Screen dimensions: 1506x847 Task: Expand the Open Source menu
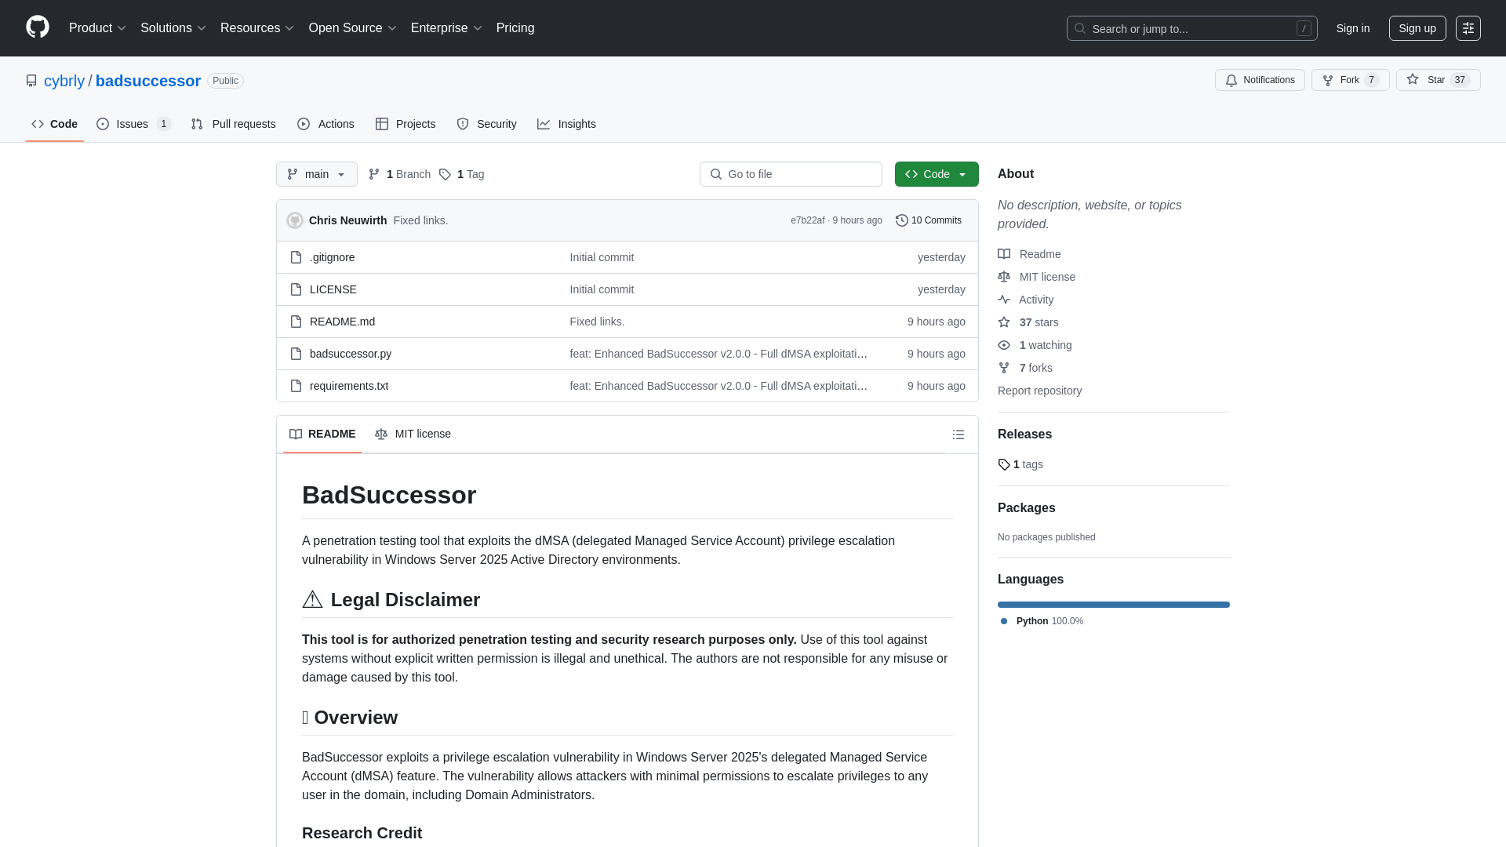tap(352, 28)
